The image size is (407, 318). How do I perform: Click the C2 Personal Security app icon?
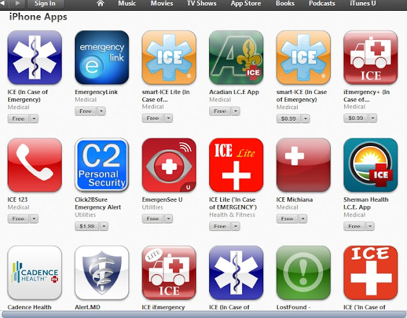click(102, 165)
